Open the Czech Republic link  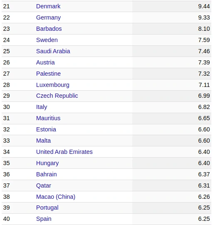57,96
